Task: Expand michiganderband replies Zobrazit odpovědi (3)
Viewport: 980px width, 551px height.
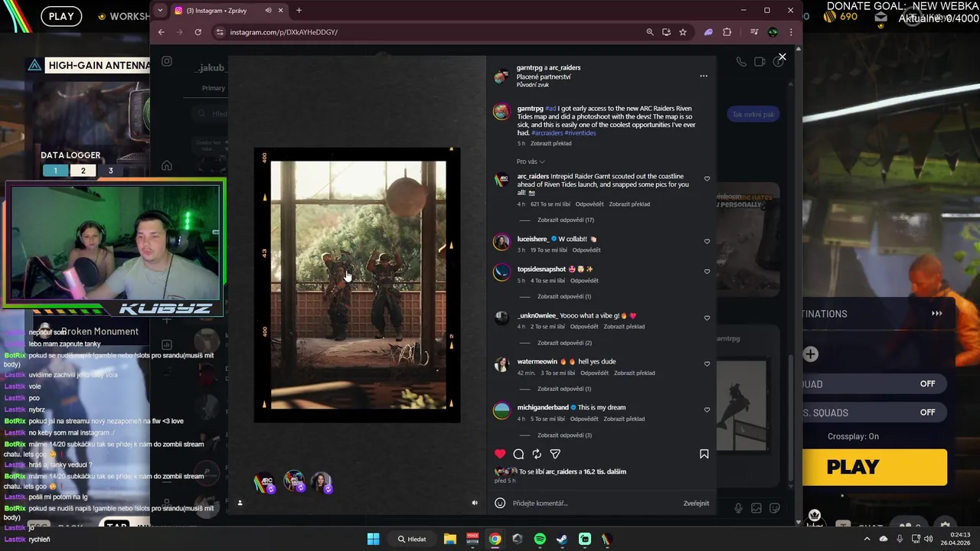Action: coord(564,435)
